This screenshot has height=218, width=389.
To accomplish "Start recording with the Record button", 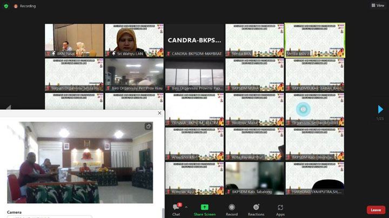I will [231, 209].
